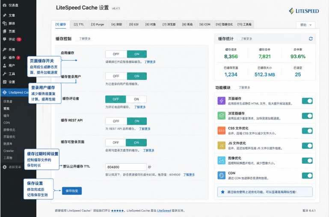Open learn more link beside cache statistics heading
Viewport: 329px width, 217px height.
tap(246, 39)
